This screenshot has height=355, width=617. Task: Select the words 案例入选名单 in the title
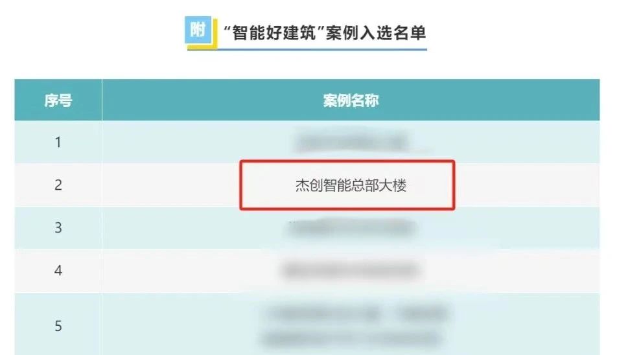[376, 32]
